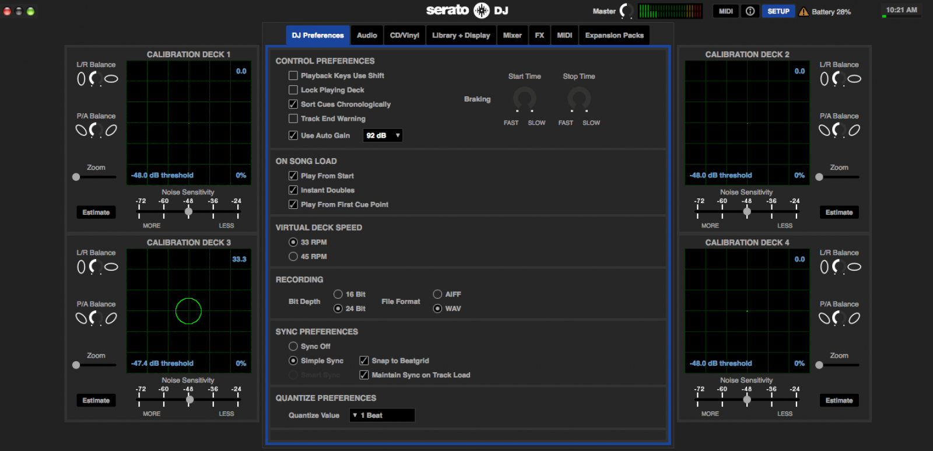Choose 16 Bit depth
The width and height of the screenshot is (933, 451).
[x=338, y=295]
